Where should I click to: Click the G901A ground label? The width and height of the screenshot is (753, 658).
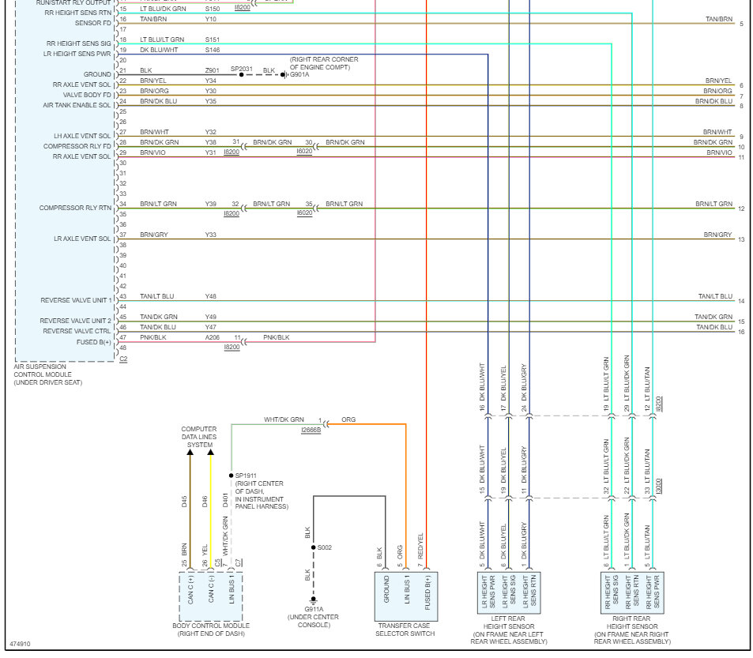(x=299, y=74)
